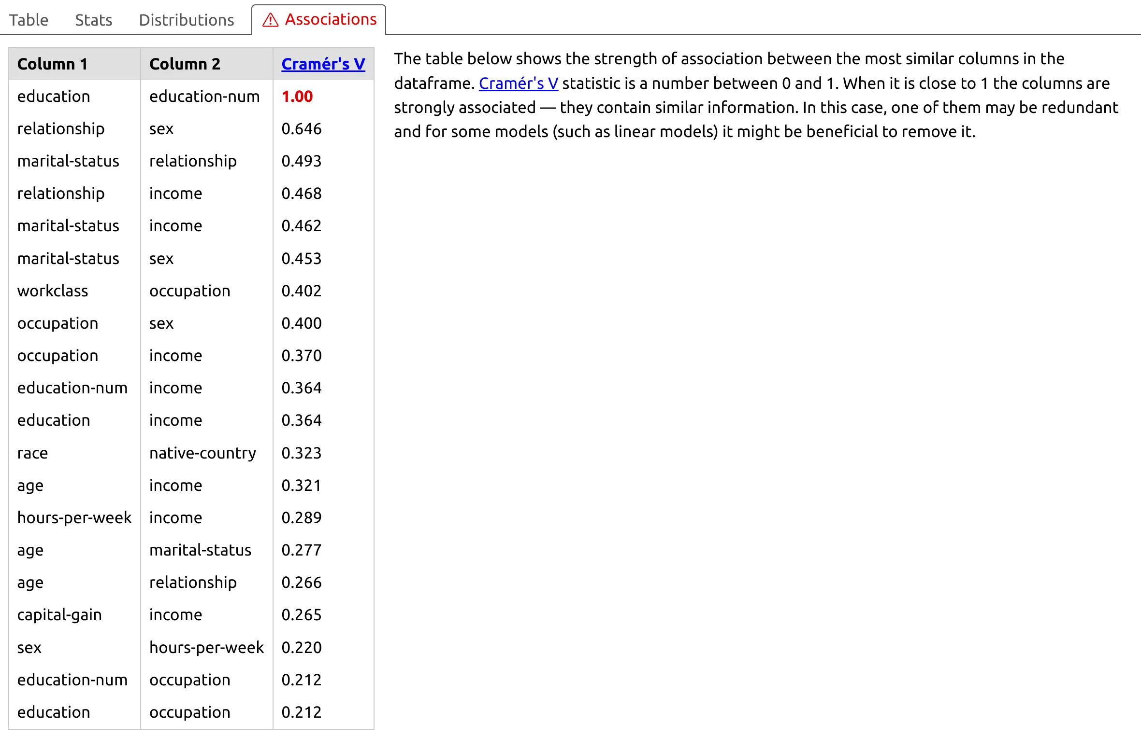Click the 0.266 value cell
The width and height of the screenshot is (1141, 737).
point(302,582)
